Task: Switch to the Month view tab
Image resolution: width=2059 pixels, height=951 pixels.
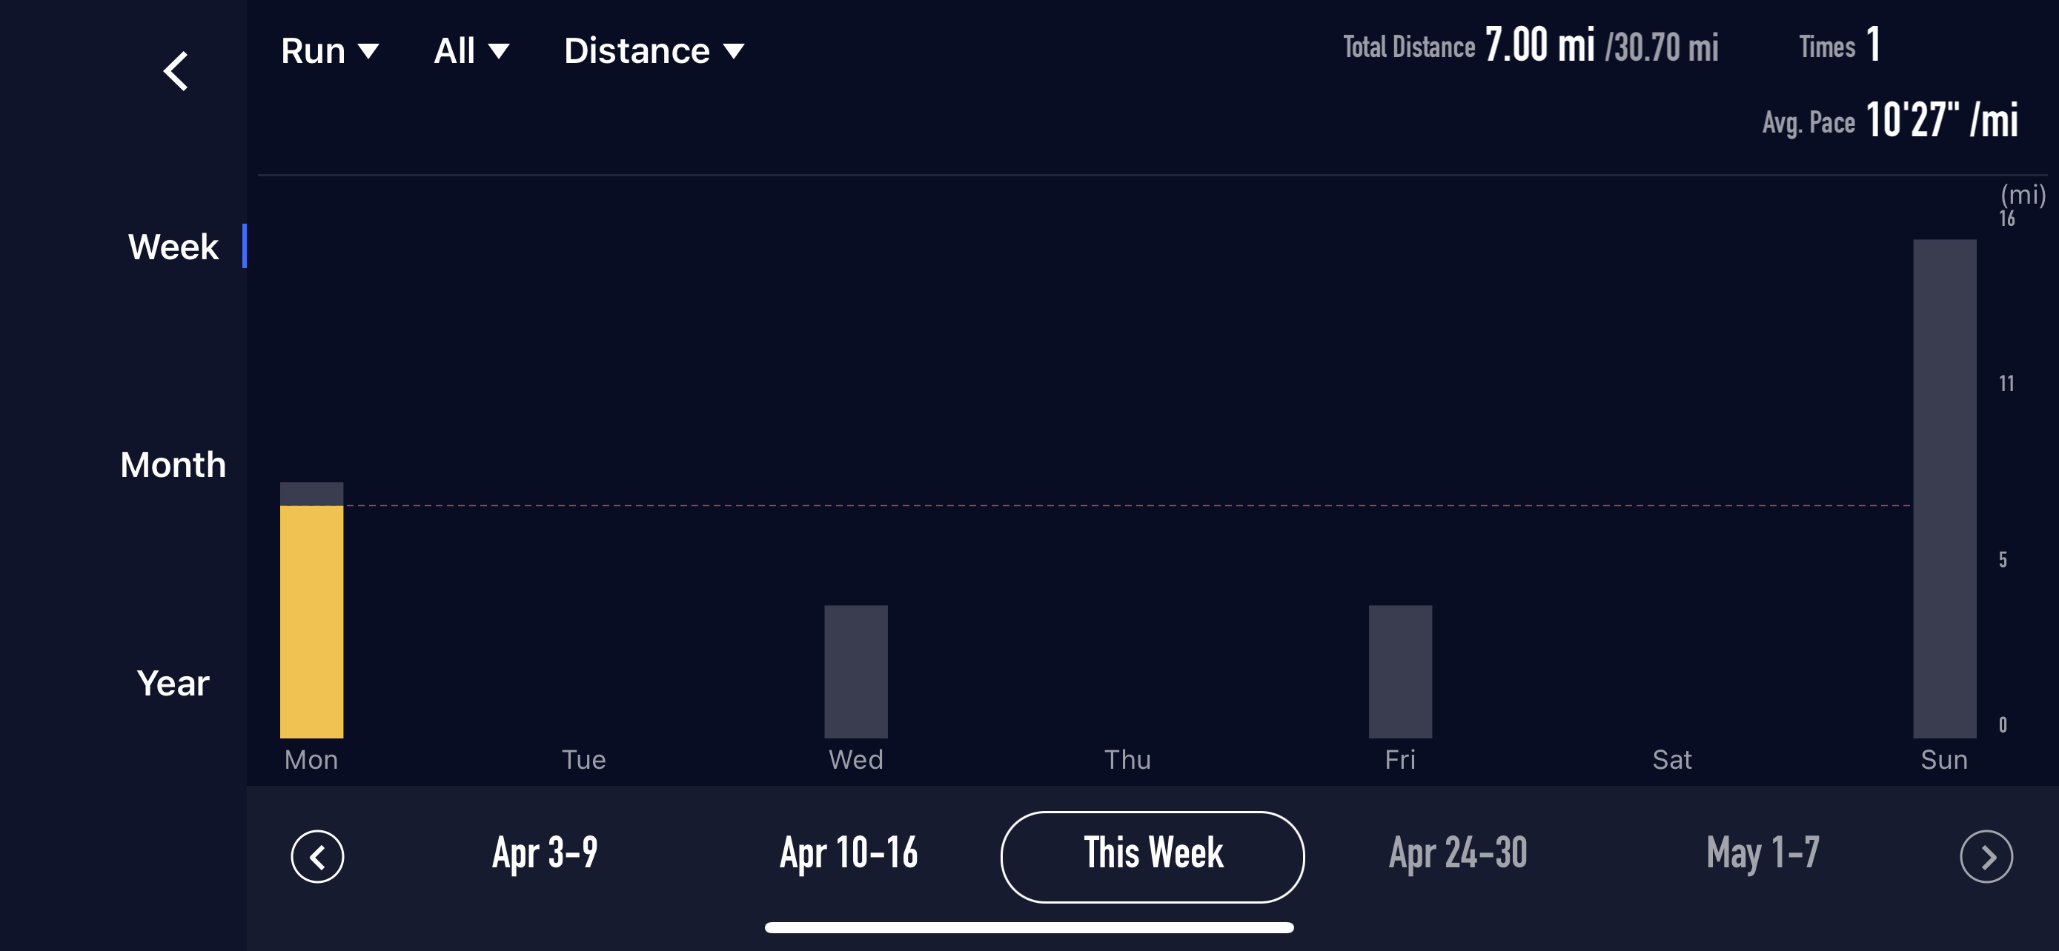Action: 173,464
